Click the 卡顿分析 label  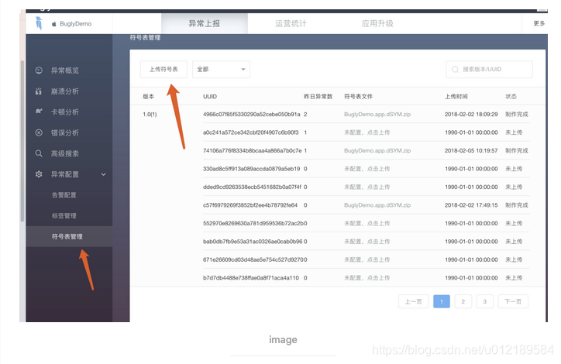65,112
